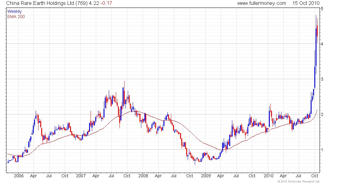Screen dimensions: 338x184
Task: Click the '2007' x-axis label
Action: coord(81,176)
